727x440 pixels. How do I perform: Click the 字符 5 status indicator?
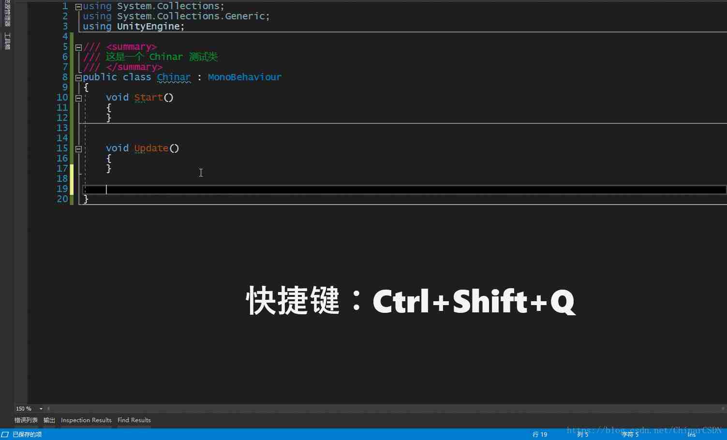(x=630, y=434)
